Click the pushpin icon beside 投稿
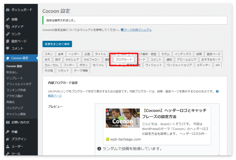 point(8,20)
